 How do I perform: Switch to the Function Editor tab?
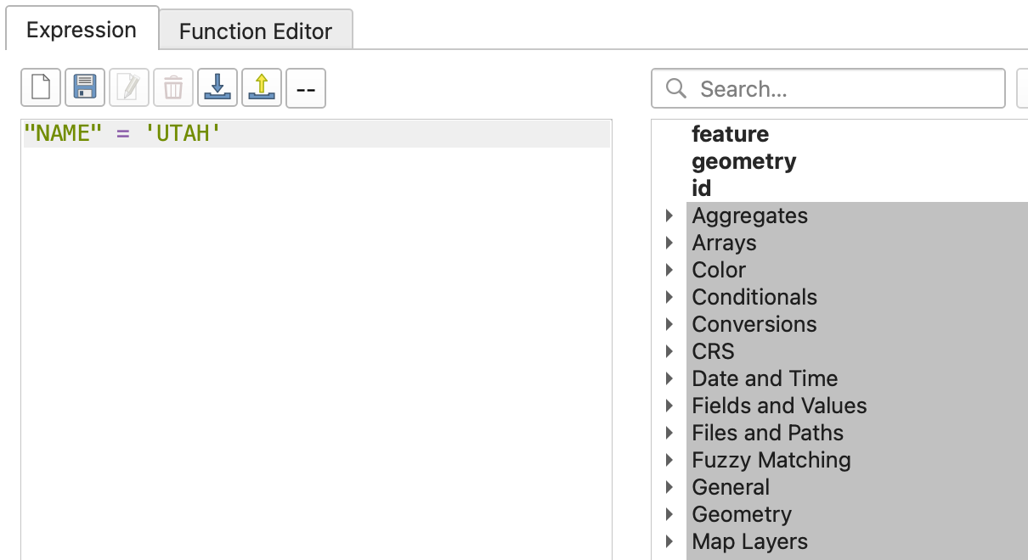pyautogui.click(x=256, y=31)
